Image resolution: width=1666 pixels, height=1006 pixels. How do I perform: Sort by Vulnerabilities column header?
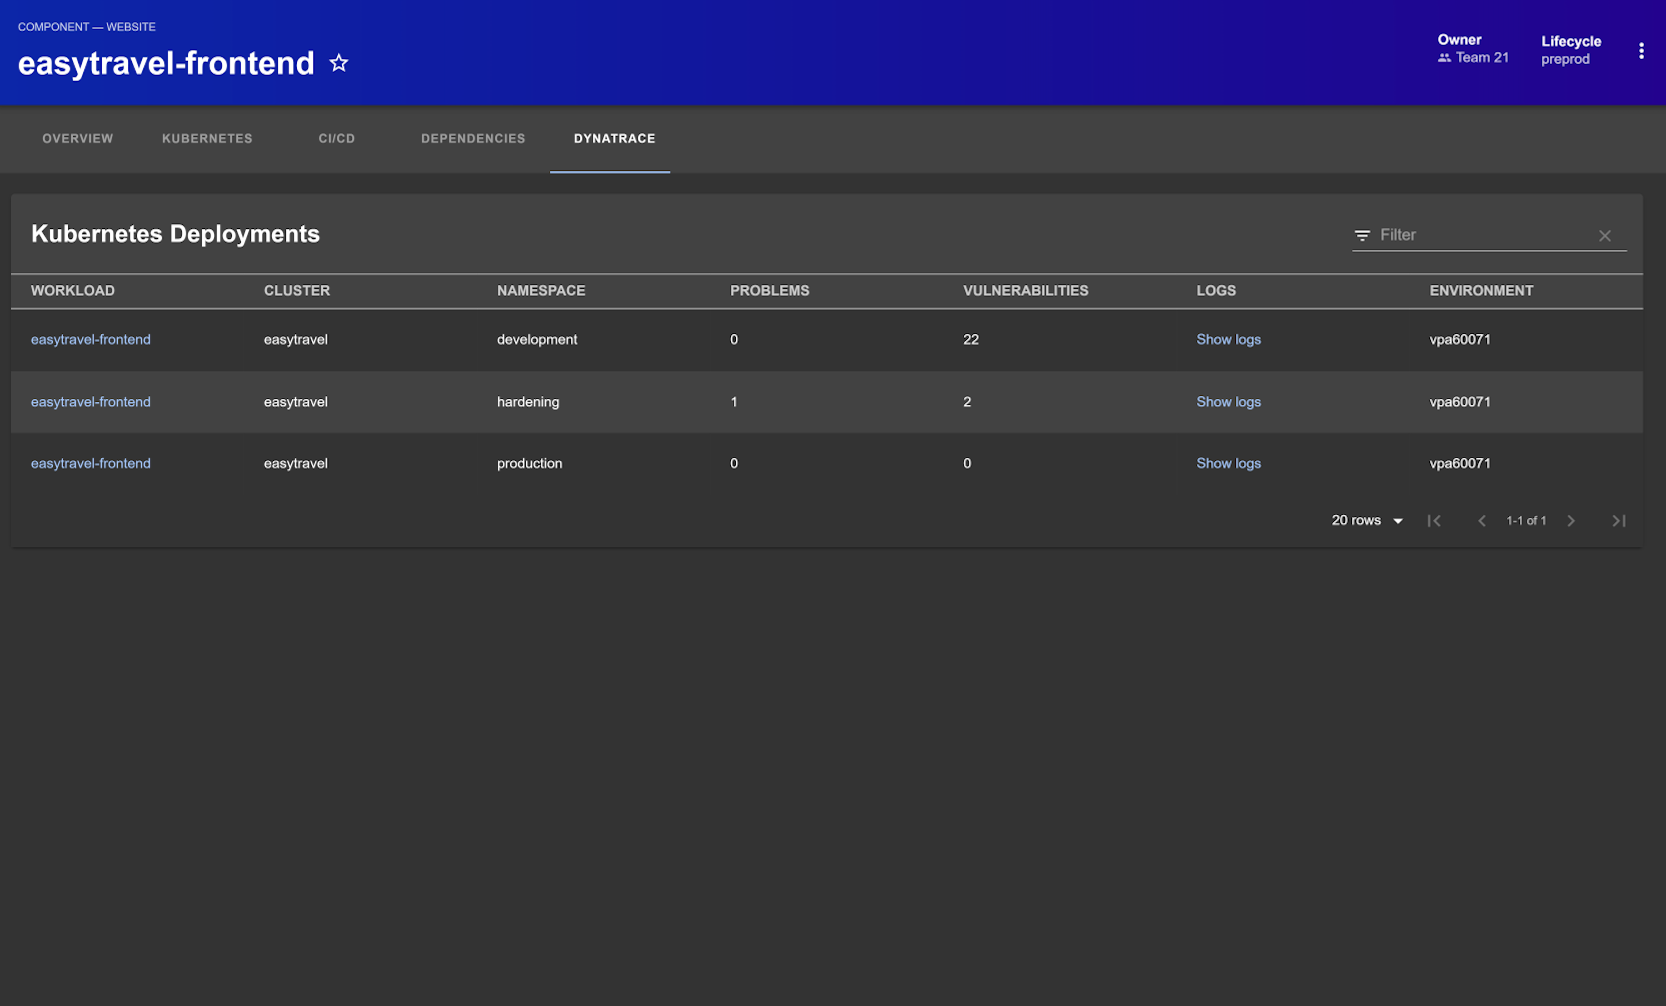click(1025, 290)
